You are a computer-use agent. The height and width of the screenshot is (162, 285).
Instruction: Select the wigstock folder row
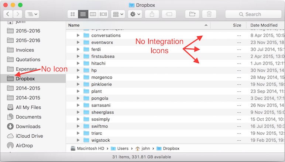[x=175, y=140]
